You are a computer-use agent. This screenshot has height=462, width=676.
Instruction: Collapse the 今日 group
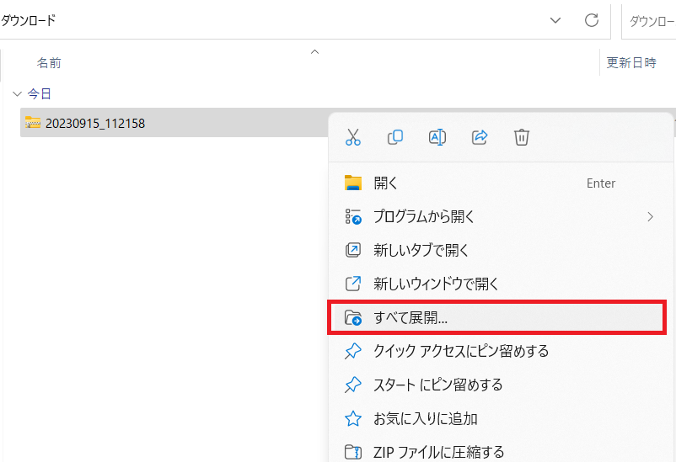[17, 94]
